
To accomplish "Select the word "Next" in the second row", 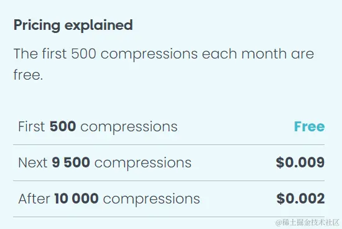I will (x=33, y=162).
